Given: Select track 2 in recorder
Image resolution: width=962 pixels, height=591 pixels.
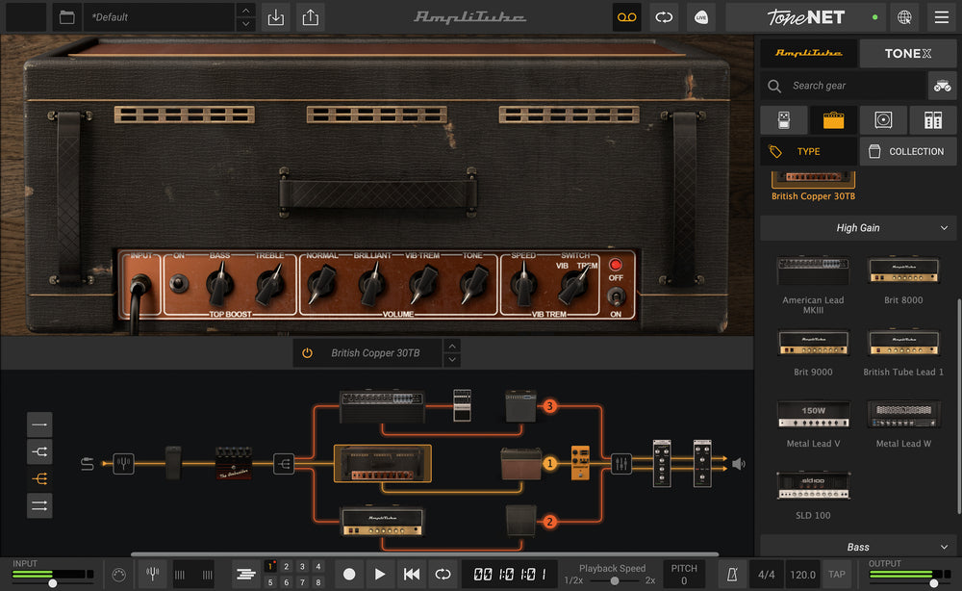Looking at the screenshot, I should click(287, 566).
